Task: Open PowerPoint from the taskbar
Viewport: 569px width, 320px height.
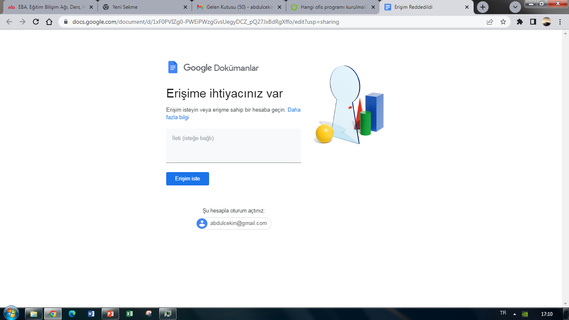Action: point(110,314)
